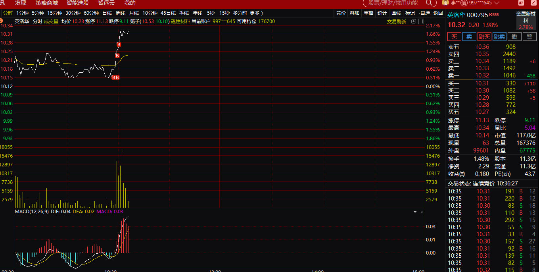
Task: Switch to the 45日线 chart
Action: click(168, 13)
